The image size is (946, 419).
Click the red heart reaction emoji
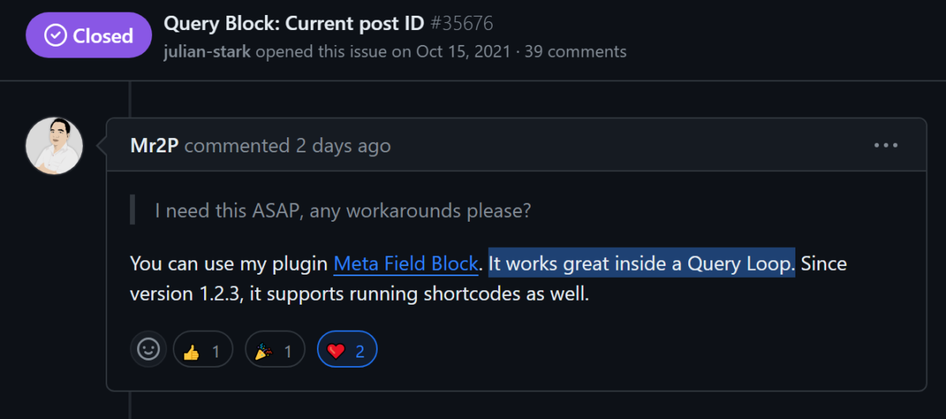[x=337, y=351]
